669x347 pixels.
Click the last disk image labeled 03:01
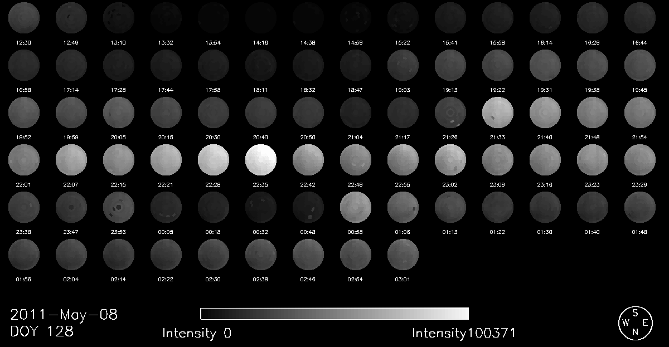pos(403,255)
